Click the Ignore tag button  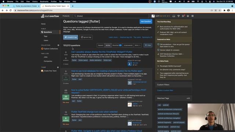click(x=86, y=37)
